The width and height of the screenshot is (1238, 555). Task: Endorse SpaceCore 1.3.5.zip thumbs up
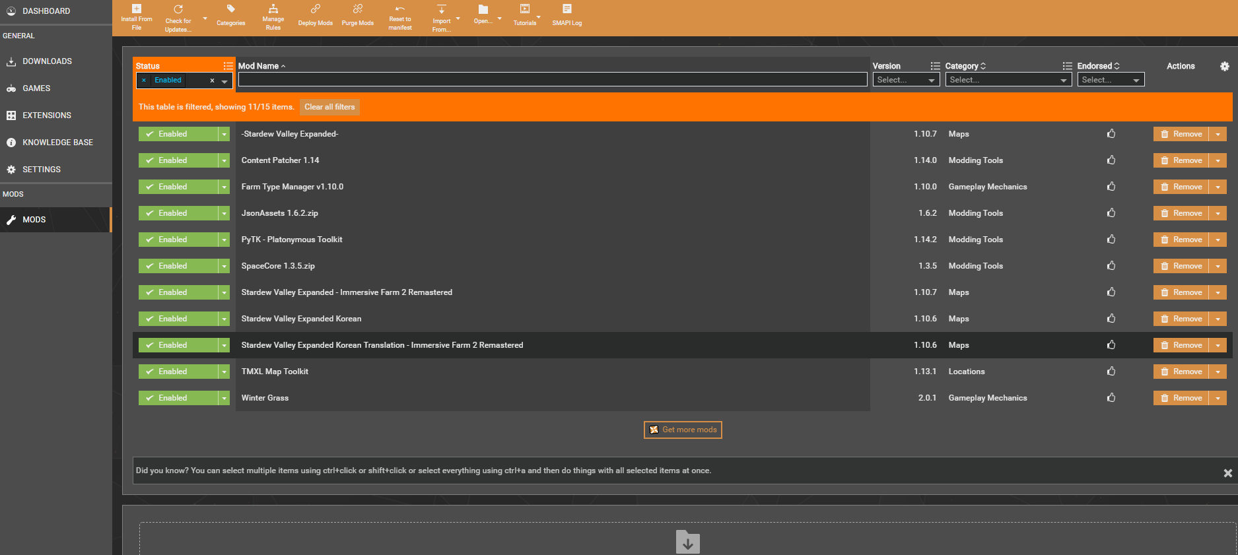click(x=1111, y=266)
